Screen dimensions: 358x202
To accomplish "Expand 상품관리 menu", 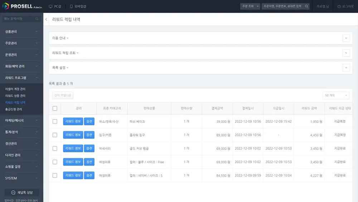I will (22, 32).
